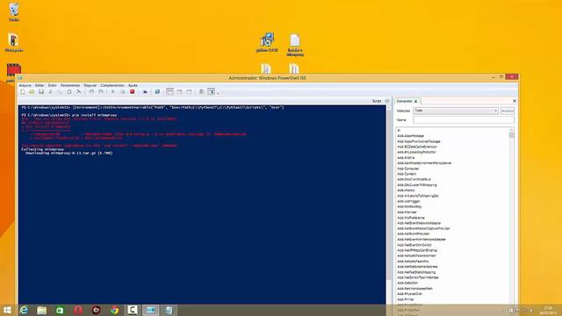
Task: Click the red Stop Operation icon
Action: (132, 92)
